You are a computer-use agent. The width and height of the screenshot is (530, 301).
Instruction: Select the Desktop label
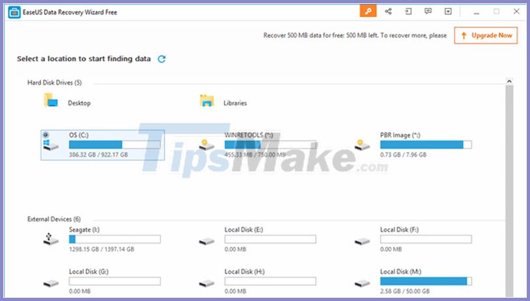79,103
